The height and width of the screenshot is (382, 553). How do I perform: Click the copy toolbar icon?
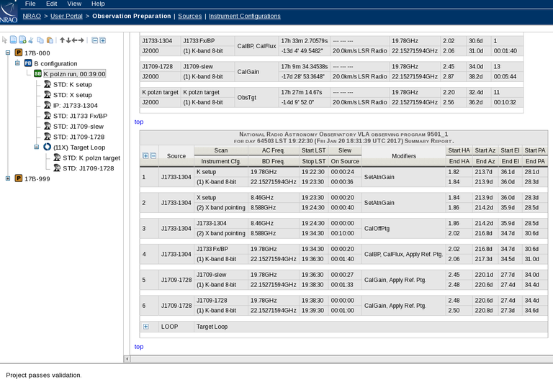pos(40,40)
